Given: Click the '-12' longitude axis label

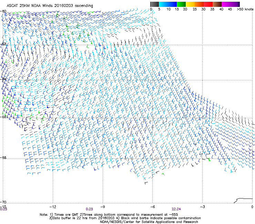Looking at the screenshot, I should (x=53, y=207).
